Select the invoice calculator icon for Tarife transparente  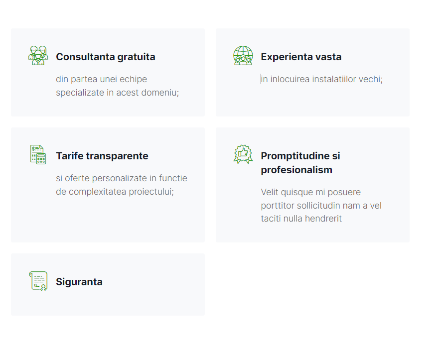tap(38, 154)
